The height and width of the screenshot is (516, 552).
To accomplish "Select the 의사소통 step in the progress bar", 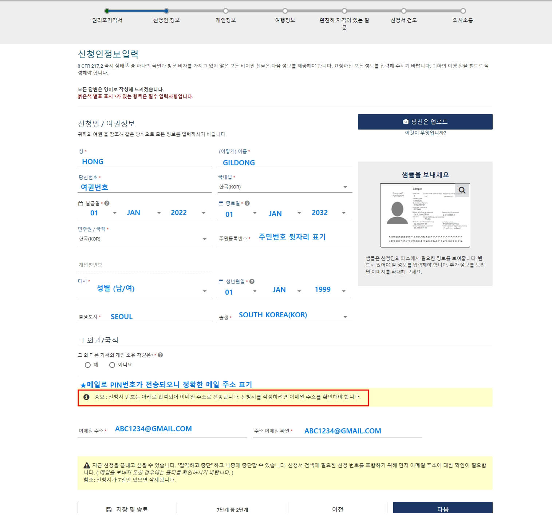I will coord(462,11).
